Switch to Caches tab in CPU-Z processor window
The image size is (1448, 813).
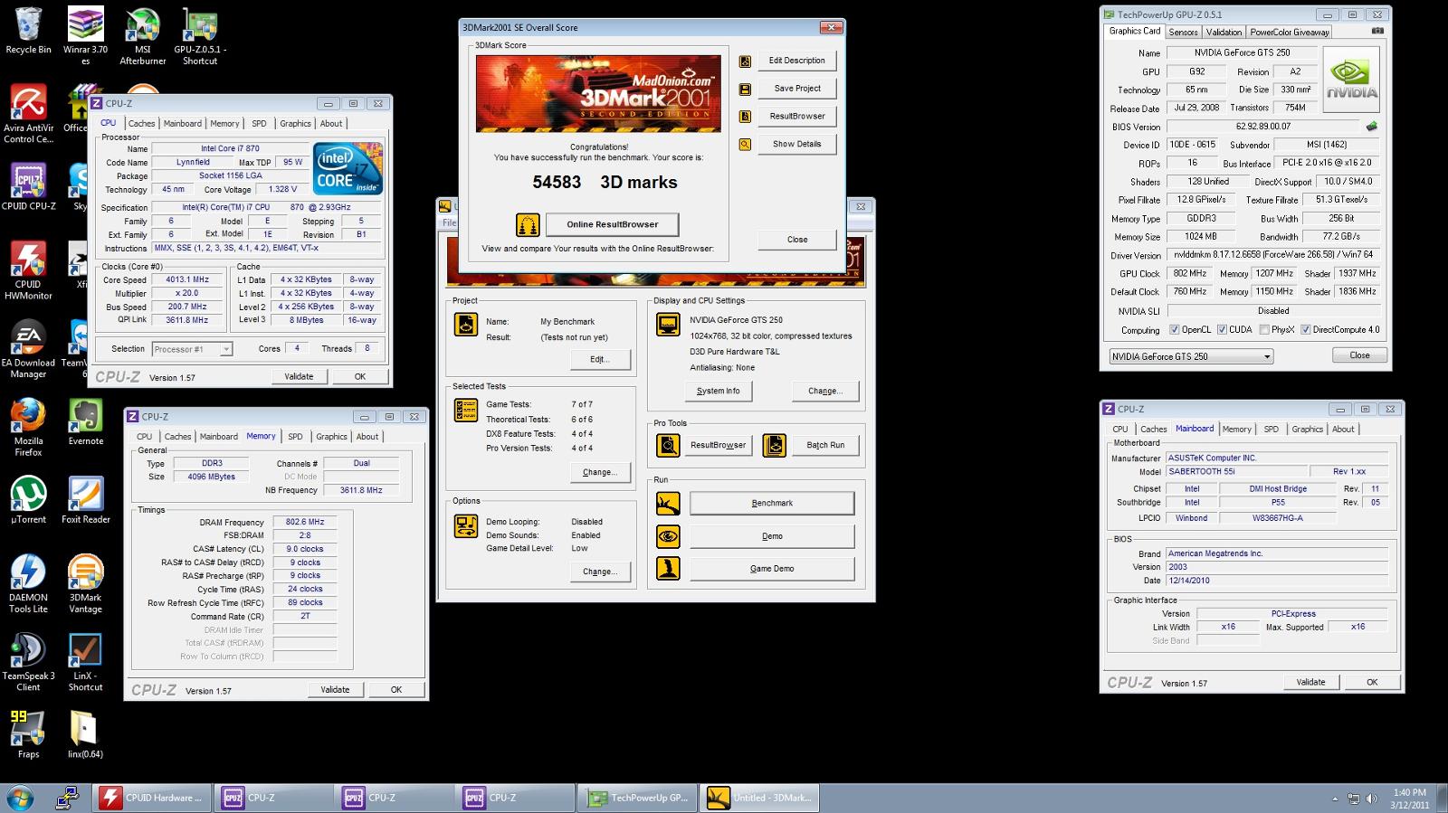click(x=141, y=124)
